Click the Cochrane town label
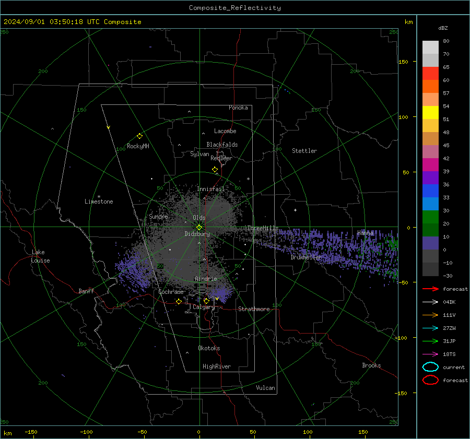 click(x=171, y=292)
